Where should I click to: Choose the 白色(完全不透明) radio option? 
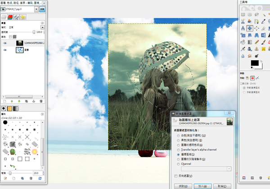click(x=178, y=135)
